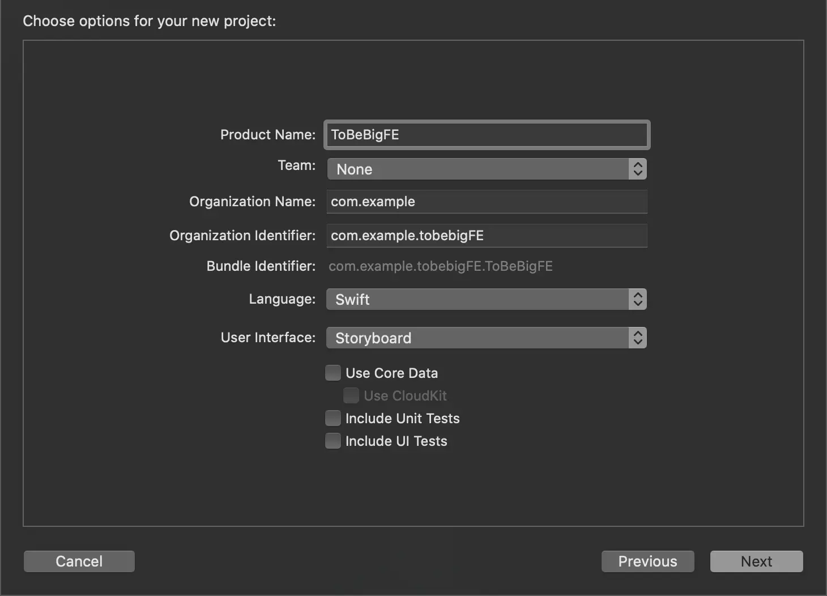Select the Organization Identifier input field
This screenshot has width=827, height=596.
487,236
